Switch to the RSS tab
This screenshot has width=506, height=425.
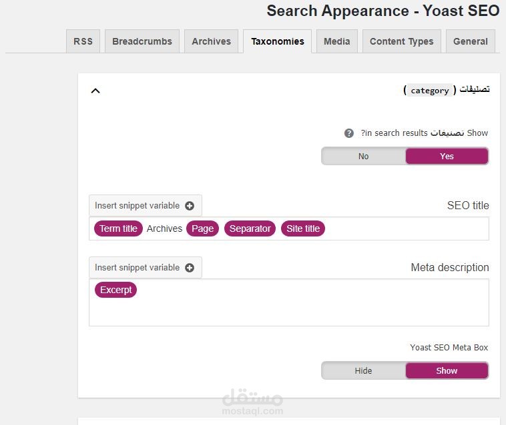(x=83, y=41)
